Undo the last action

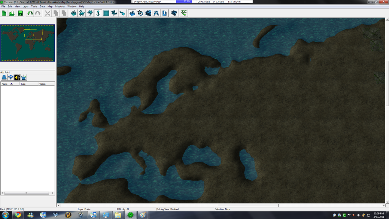[30, 13]
